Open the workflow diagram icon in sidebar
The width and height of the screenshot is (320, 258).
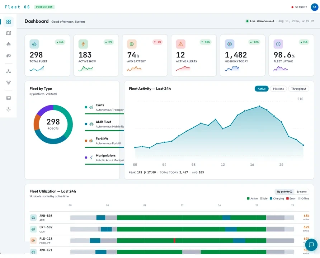pos(9,83)
